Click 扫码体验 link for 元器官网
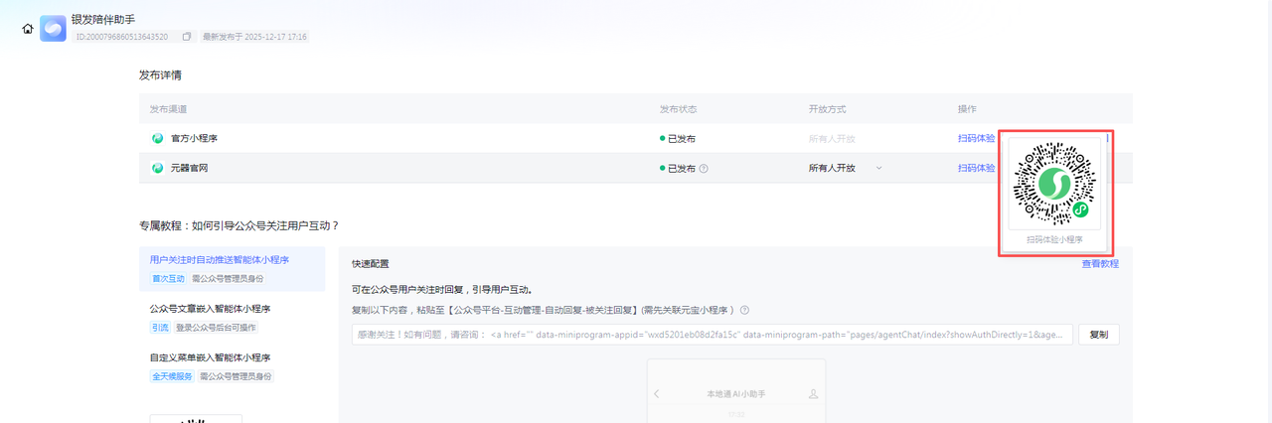 (x=976, y=169)
